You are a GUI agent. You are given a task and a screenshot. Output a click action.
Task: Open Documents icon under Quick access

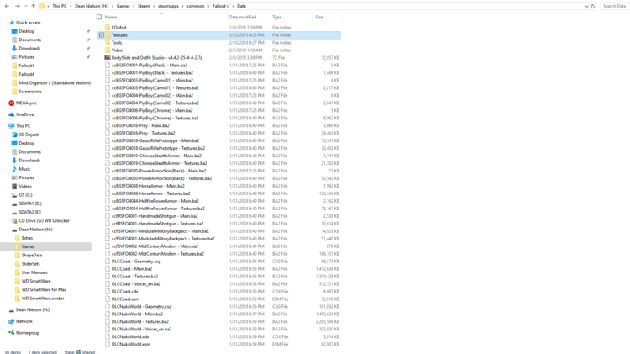[x=14, y=40]
